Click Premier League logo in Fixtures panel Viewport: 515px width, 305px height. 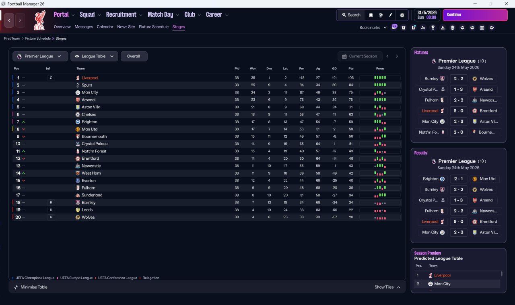click(433, 61)
